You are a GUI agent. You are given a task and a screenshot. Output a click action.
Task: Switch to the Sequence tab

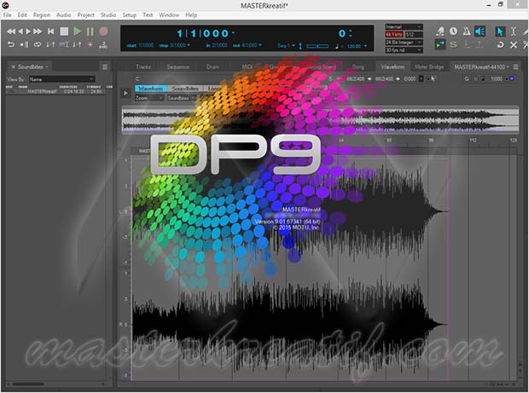(177, 66)
